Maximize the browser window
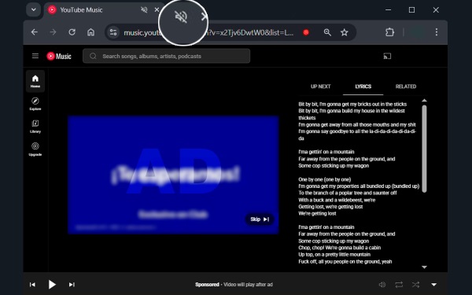This screenshot has height=295, width=472. point(411,10)
